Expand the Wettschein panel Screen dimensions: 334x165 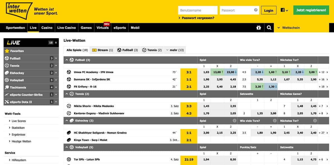[x=278, y=28]
